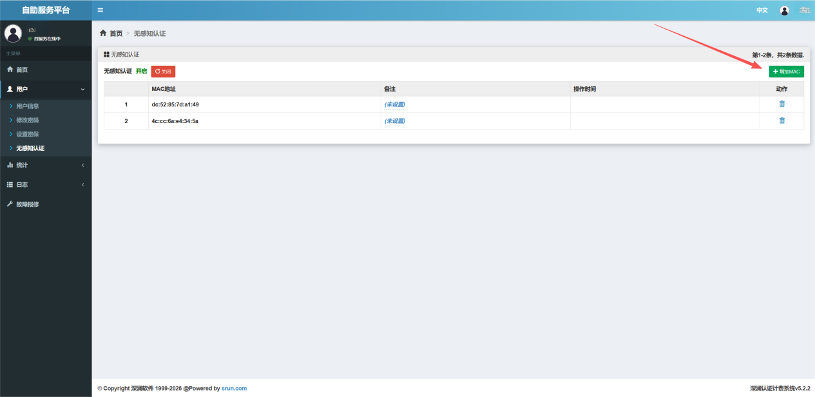Delete MAC address dc:52:85:7d:a1:49 via trash icon
This screenshot has width=815, height=397.
coord(781,104)
